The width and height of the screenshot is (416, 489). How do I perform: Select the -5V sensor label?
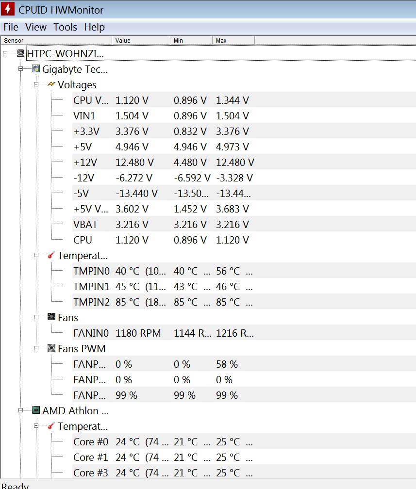click(81, 194)
